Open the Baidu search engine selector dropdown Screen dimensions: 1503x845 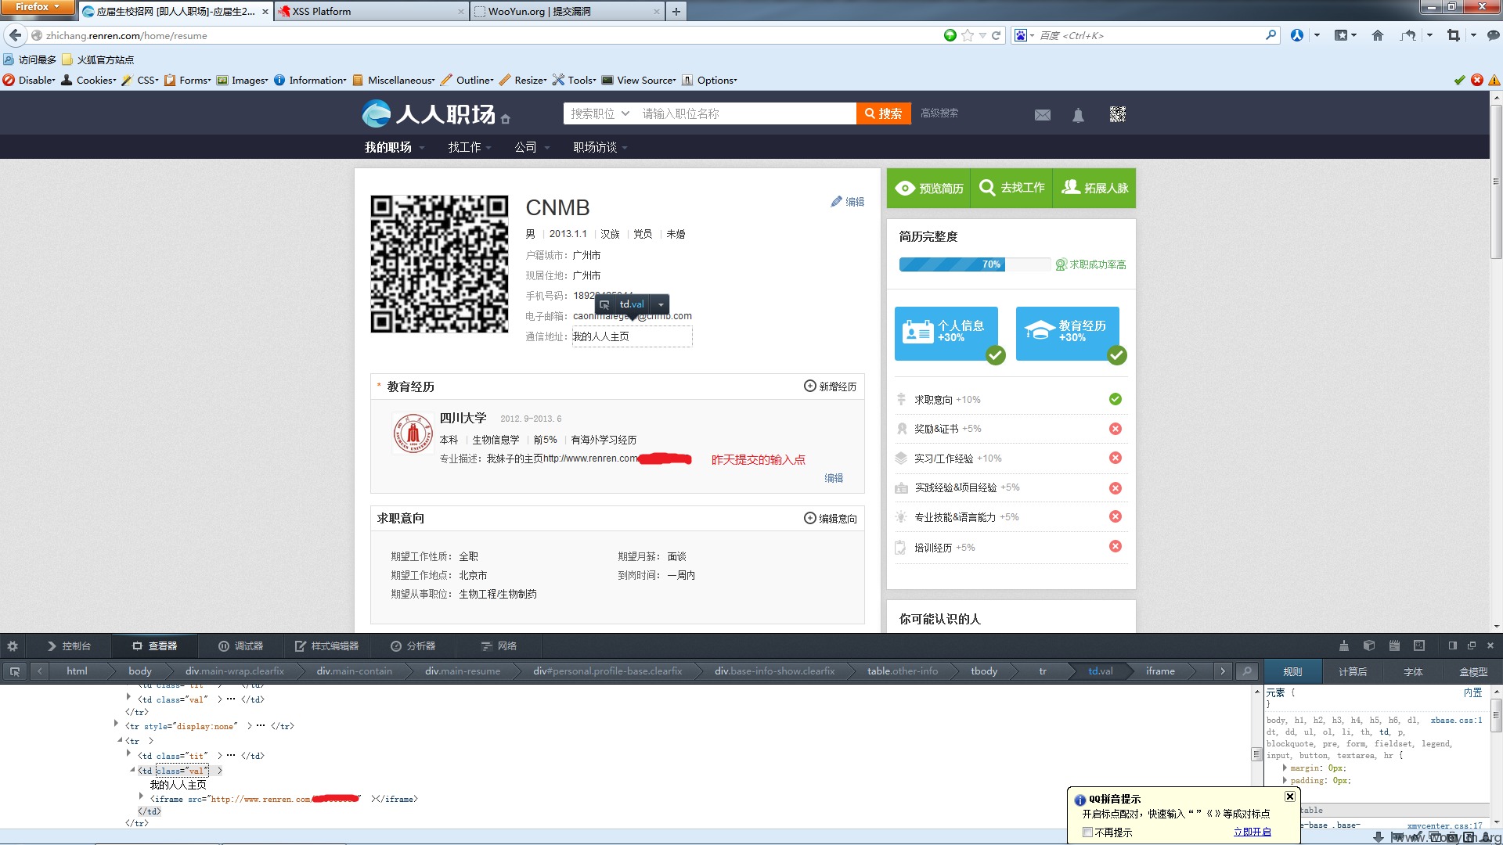[x=1024, y=35]
